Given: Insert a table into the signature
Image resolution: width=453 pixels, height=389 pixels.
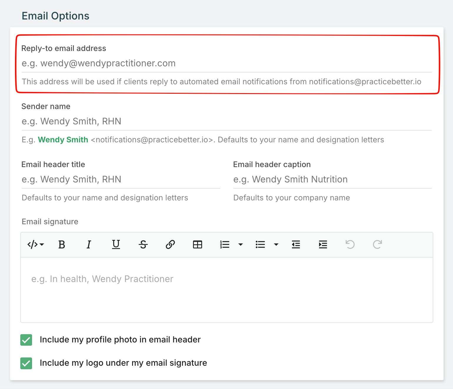Looking at the screenshot, I should 197,245.
